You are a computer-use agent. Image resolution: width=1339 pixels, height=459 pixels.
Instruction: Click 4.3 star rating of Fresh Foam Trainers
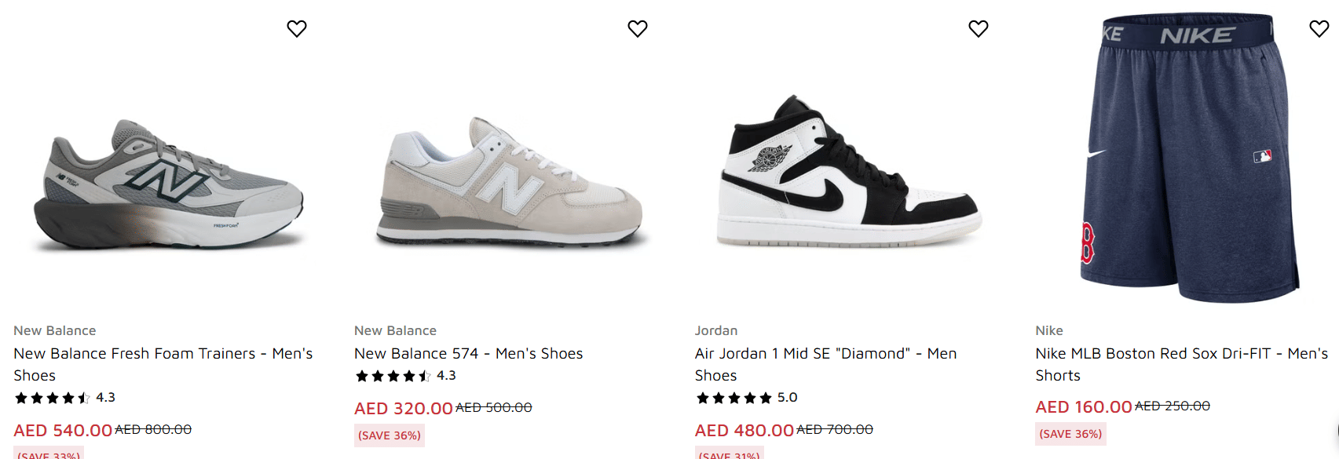tap(64, 398)
